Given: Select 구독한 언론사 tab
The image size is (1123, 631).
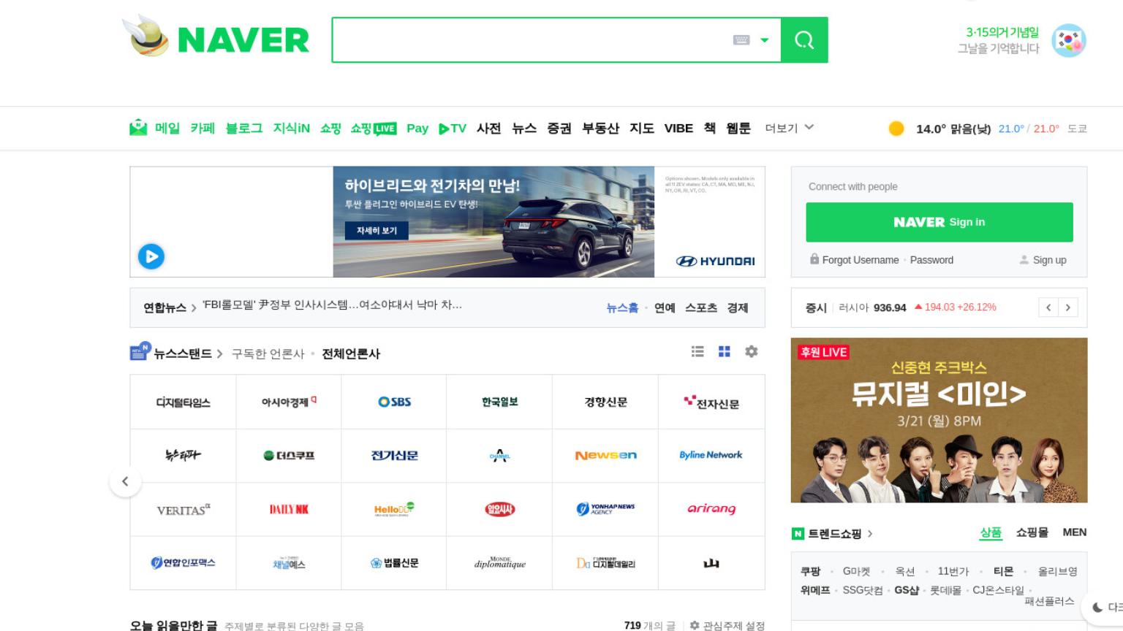Looking at the screenshot, I should (268, 353).
